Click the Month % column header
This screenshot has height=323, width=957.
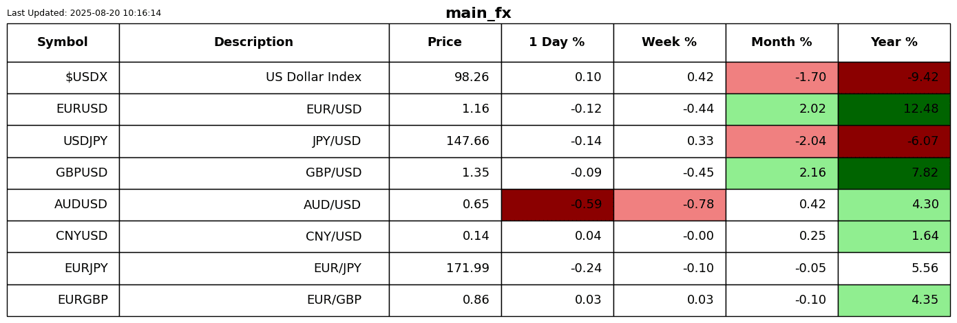tap(781, 43)
